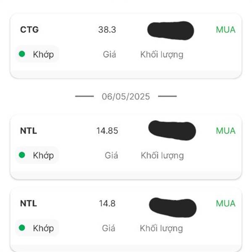This screenshot has width=252, height=252.
Task: Tap MUA label on NTL 14.8 order
Action: click(x=226, y=203)
